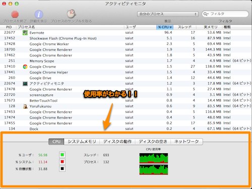The width and height of the screenshot is (252, 189).
Task: Open the 自分のプロセス dropdown
Action: (x=168, y=14)
